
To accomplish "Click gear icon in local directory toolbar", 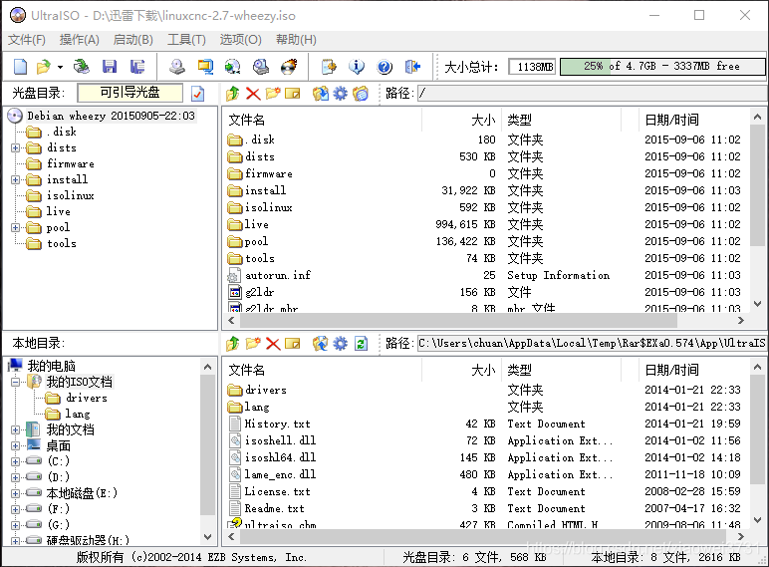I will pos(341,344).
